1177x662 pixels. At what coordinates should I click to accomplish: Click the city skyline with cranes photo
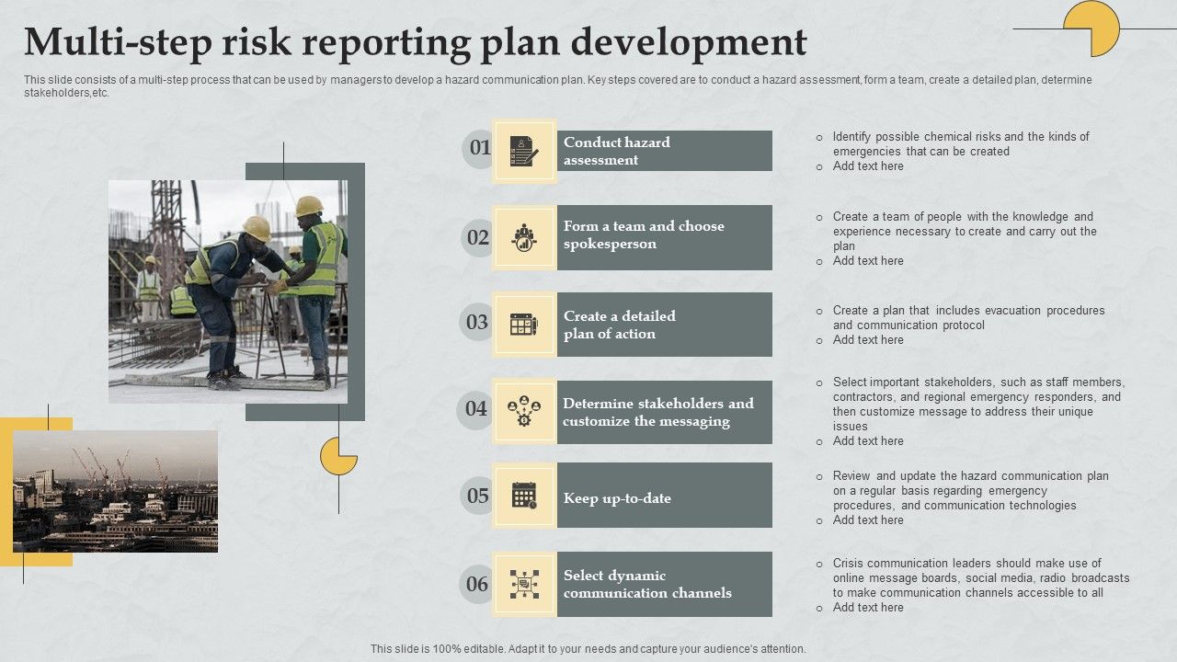coord(116,491)
